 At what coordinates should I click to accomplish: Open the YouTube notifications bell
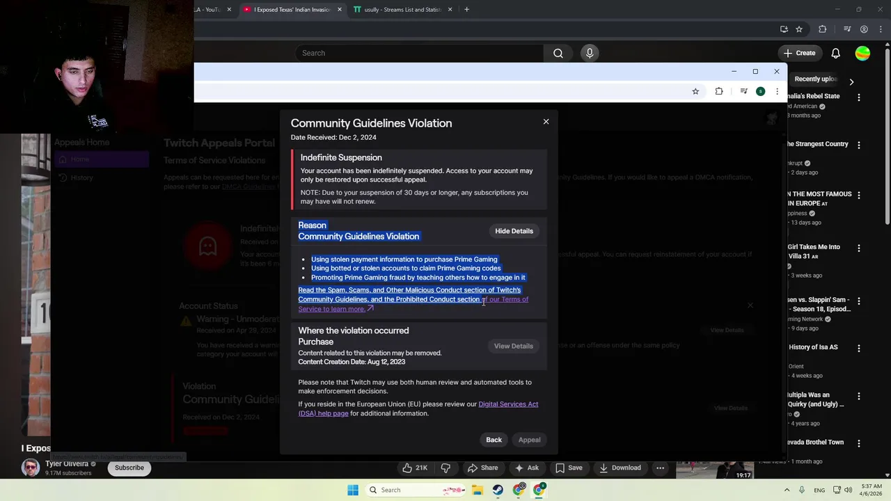pyautogui.click(x=835, y=53)
